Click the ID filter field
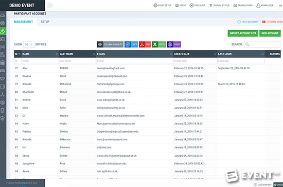Viewport: 283px width, 187px height. point(17,61)
